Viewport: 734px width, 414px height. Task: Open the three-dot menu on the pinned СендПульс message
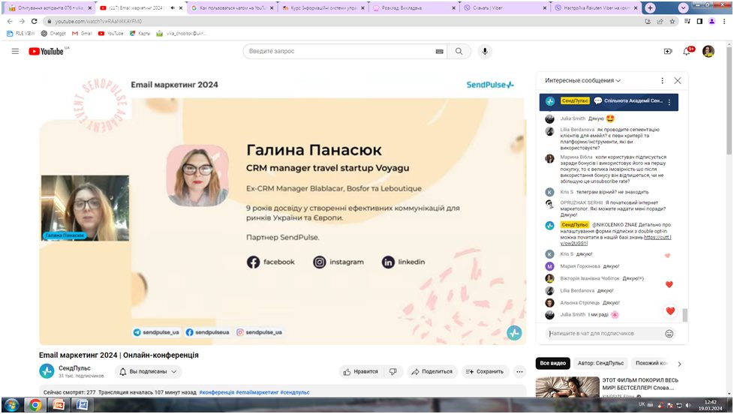[x=669, y=101]
